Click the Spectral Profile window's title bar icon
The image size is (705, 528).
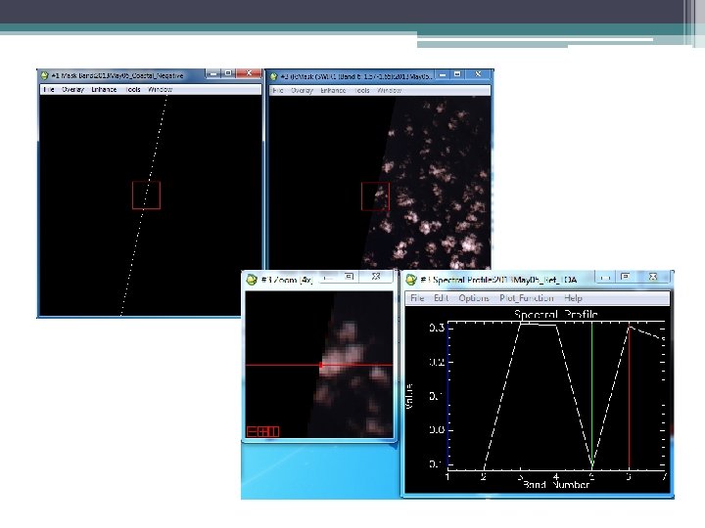click(411, 279)
